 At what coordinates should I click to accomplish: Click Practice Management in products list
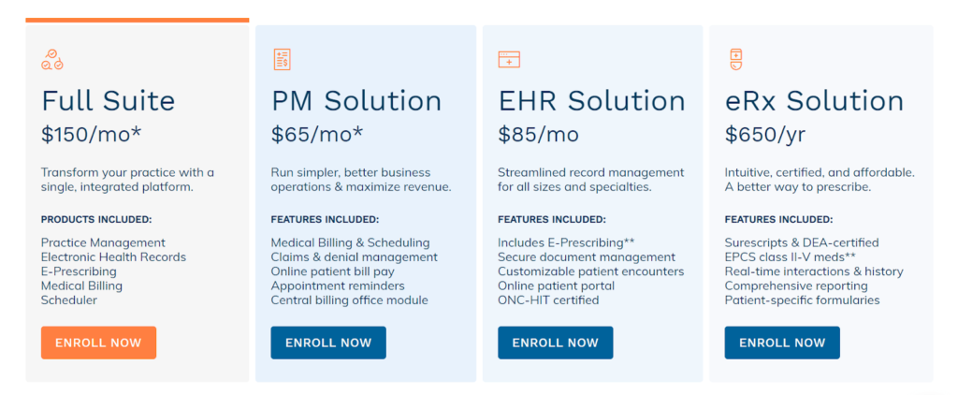pos(103,242)
